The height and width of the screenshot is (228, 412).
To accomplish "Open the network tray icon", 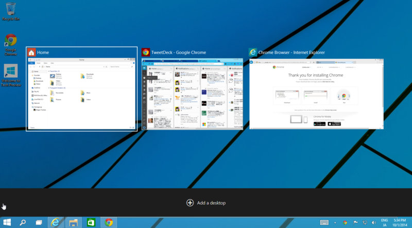I will [x=365, y=223].
